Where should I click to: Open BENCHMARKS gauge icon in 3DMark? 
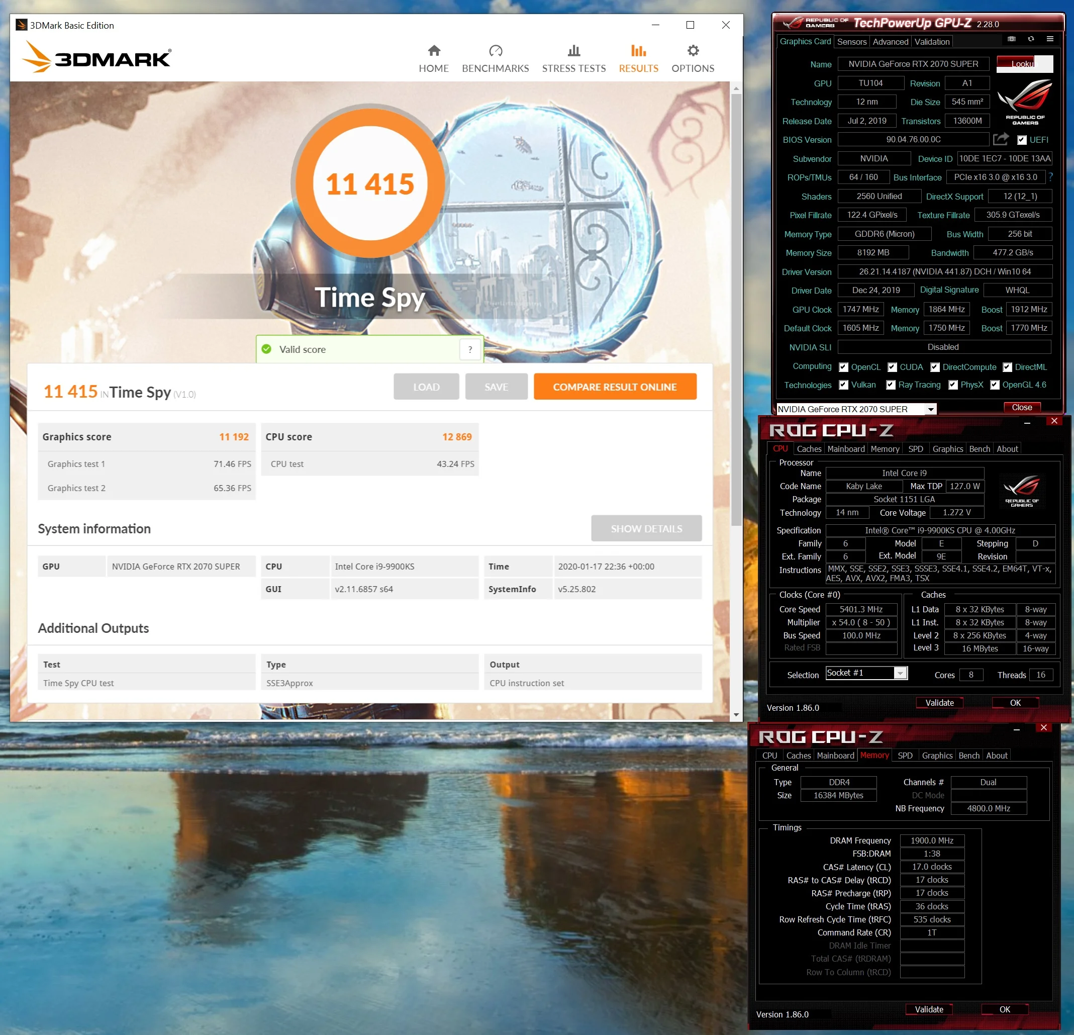(x=496, y=51)
